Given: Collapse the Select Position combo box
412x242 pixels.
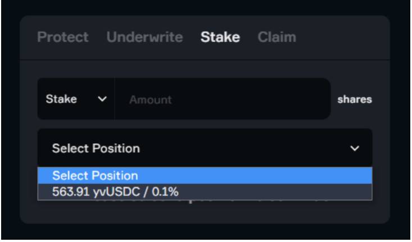Looking at the screenshot, I should [x=205, y=148].
